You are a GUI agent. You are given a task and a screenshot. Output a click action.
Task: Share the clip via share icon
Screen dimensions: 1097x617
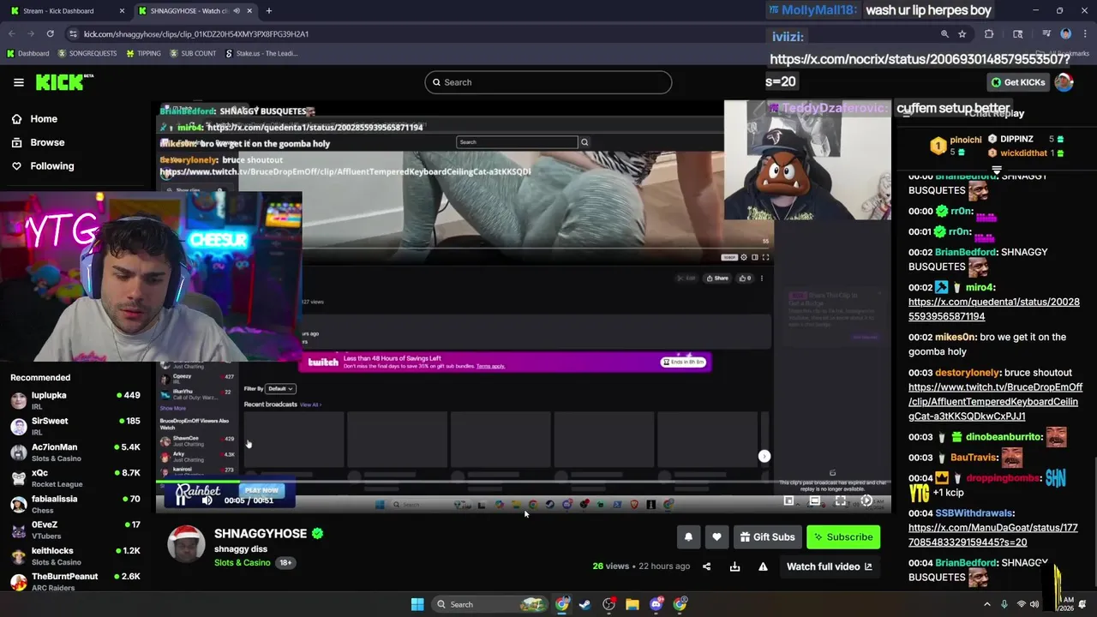coord(706,566)
